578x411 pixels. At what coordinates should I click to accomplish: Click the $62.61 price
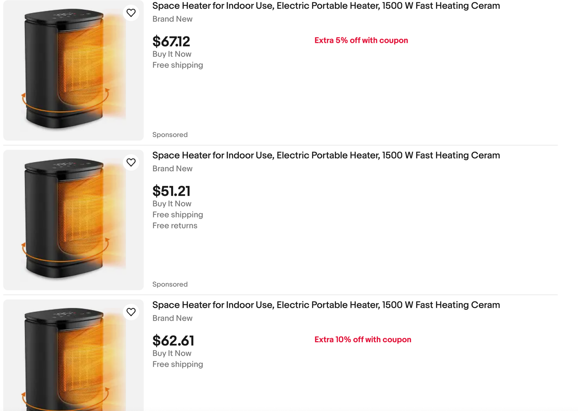pyautogui.click(x=173, y=341)
